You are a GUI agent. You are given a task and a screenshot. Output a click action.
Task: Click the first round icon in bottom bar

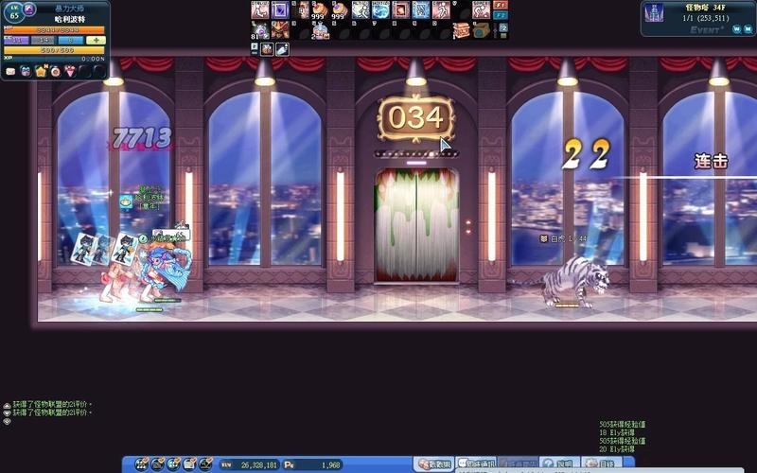pos(142,464)
